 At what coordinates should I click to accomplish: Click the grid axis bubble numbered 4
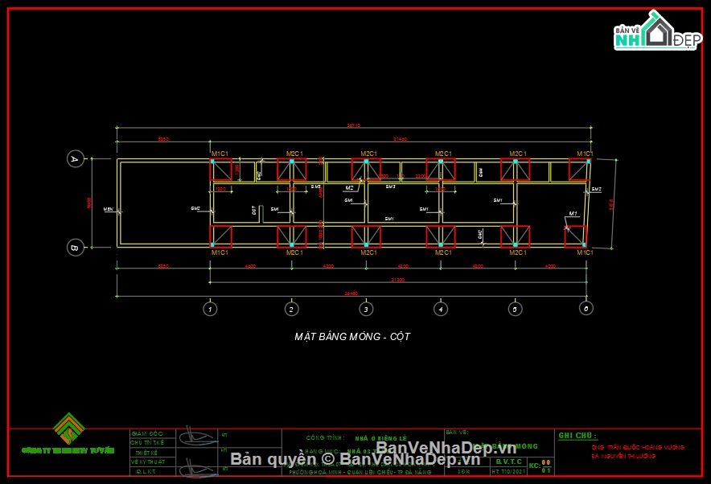tap(441, 308)
